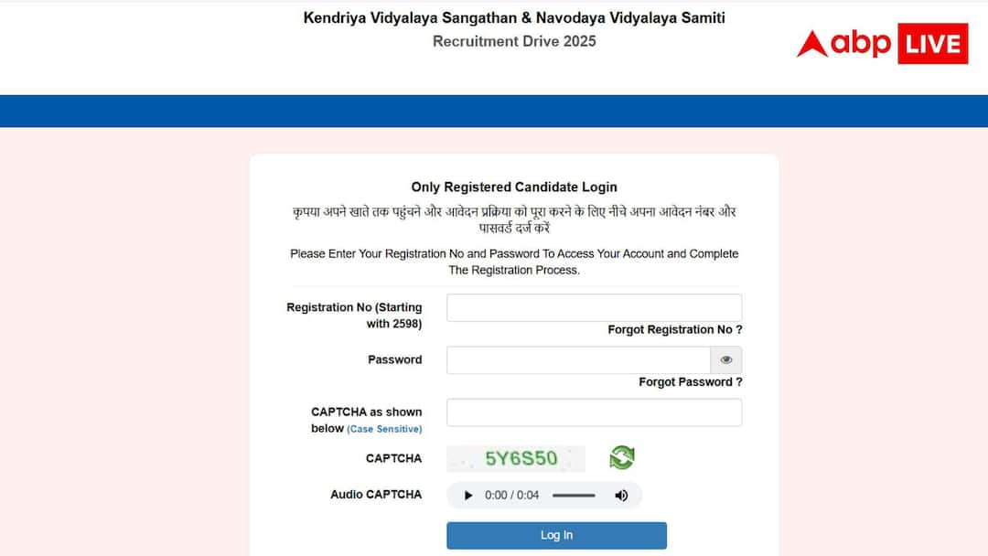Screen dimensions: 988x556
Task: Click the audio CAPTCHA progress slider
Action: coord(574,496)
